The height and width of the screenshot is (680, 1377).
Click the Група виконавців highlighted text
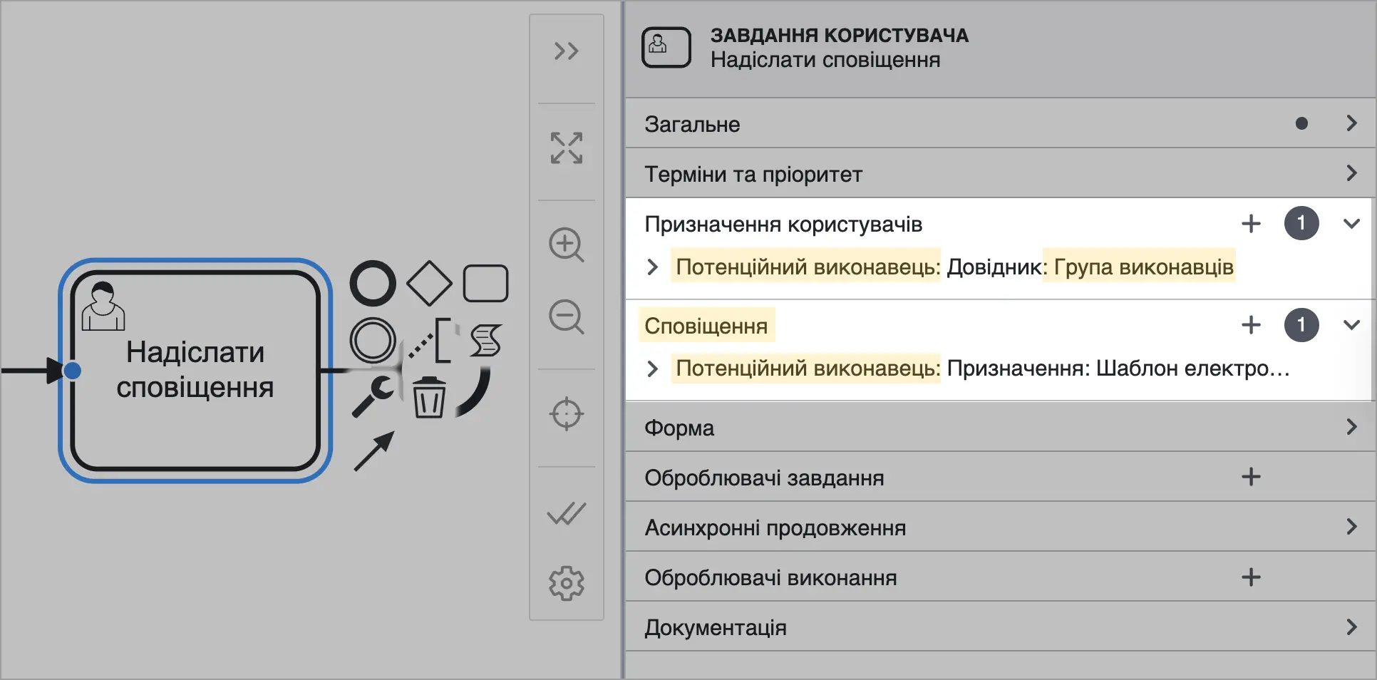click(1143, 267)
